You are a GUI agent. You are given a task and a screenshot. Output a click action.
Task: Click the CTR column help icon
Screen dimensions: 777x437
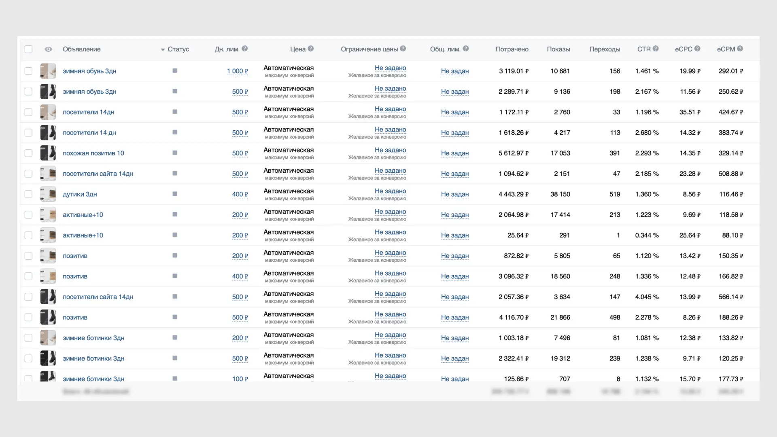656,49
